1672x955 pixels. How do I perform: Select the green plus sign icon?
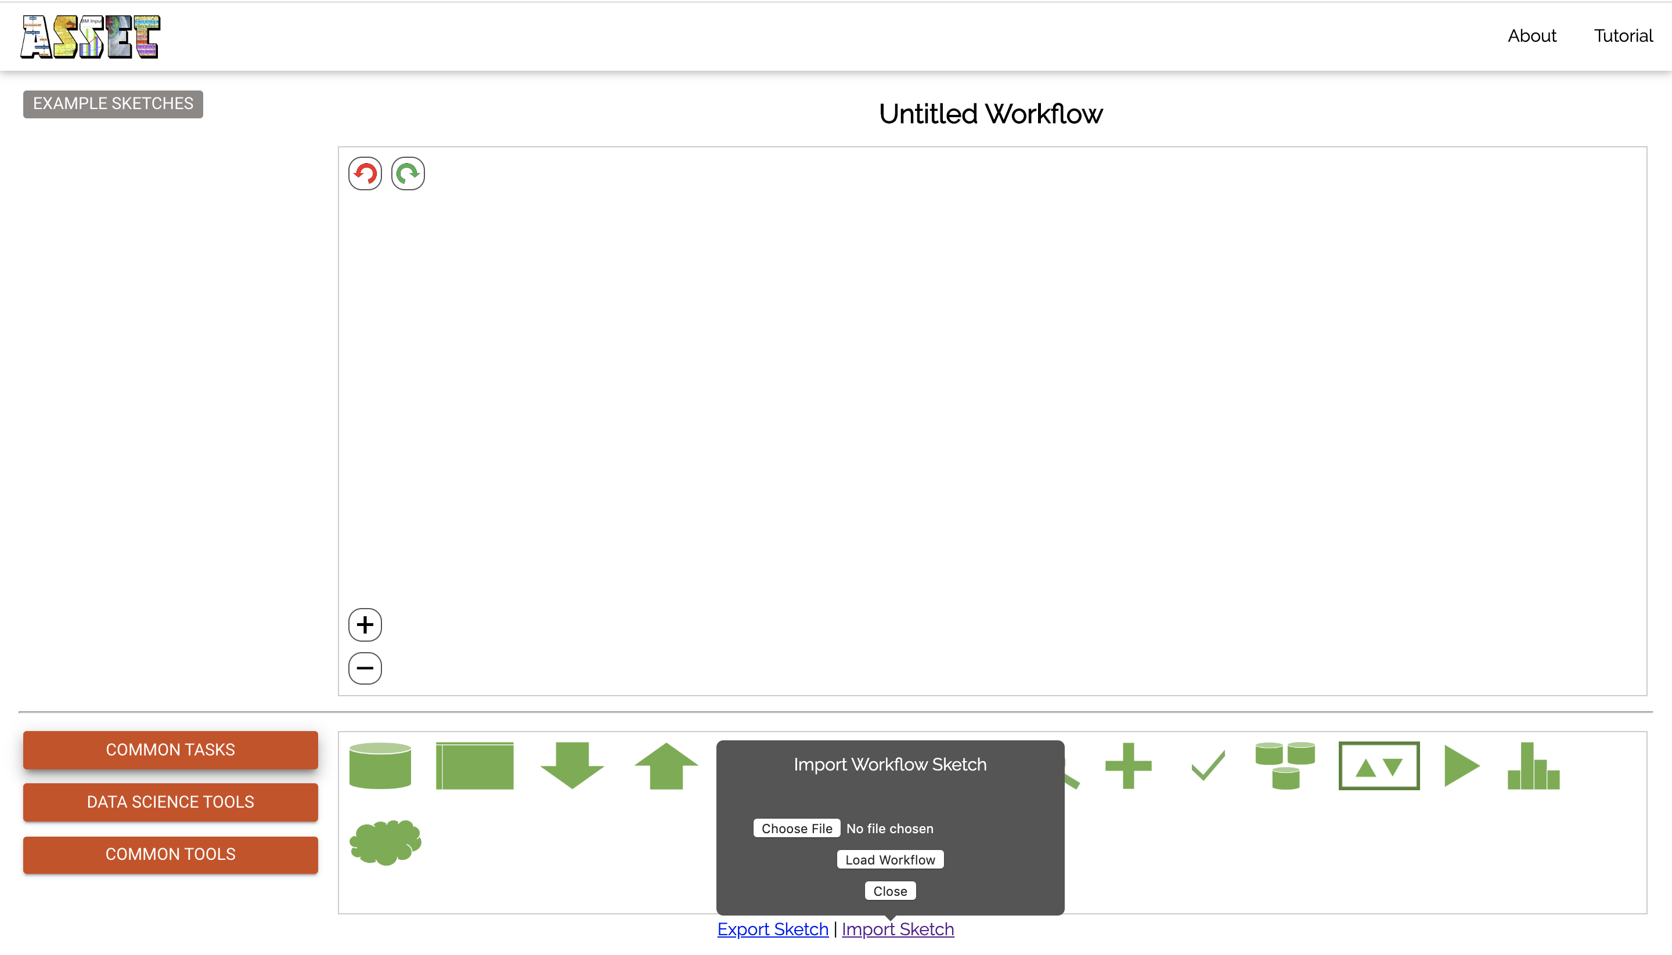point(1128,765)
